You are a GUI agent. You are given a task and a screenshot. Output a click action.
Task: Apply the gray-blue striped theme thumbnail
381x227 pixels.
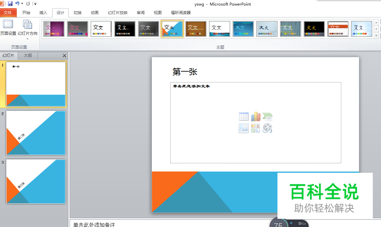click(x=291, y=29)
